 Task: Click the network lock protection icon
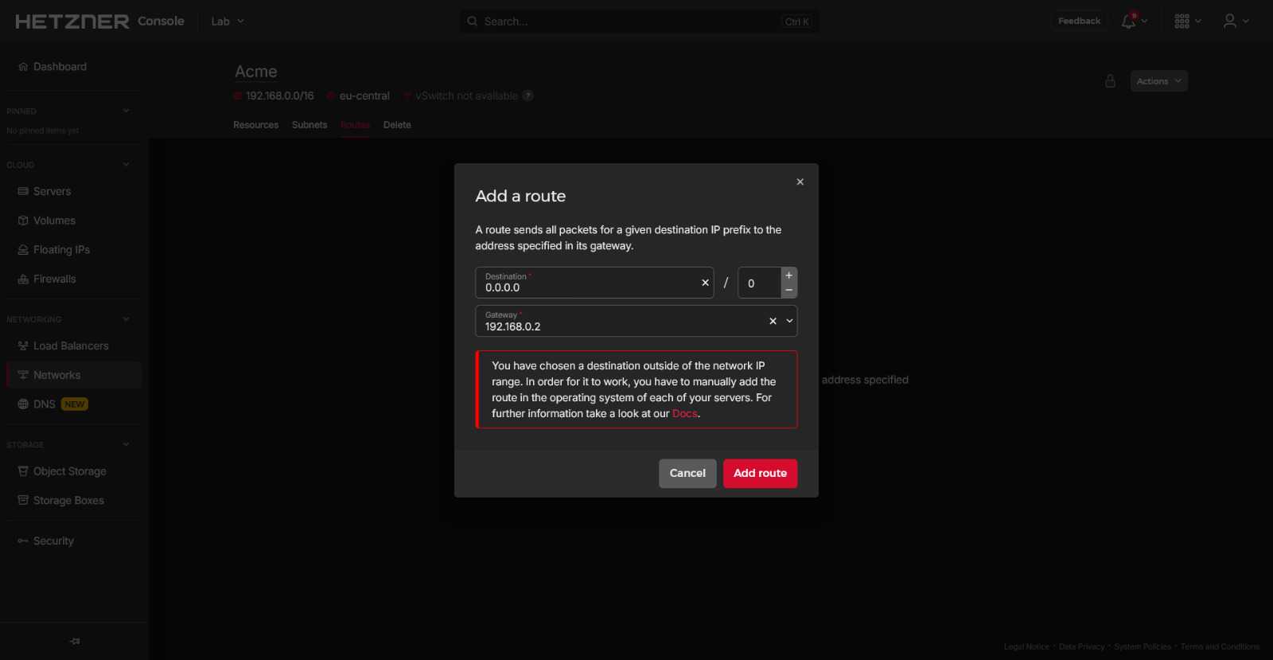point(1110,81)
